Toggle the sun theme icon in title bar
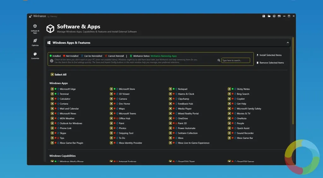323x178 pixels. tap(274, 16)
